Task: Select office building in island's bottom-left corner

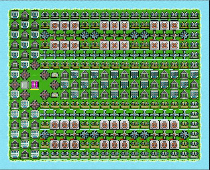Action: point(15,154)
